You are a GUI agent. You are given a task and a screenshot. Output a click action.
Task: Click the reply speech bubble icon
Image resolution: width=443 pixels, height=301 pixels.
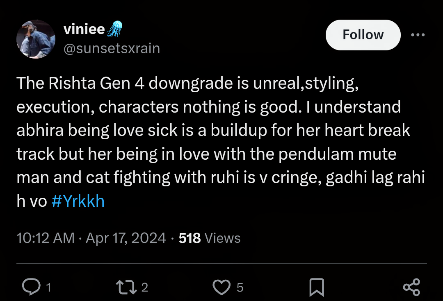pyautogui.click(x=31, y=287)
